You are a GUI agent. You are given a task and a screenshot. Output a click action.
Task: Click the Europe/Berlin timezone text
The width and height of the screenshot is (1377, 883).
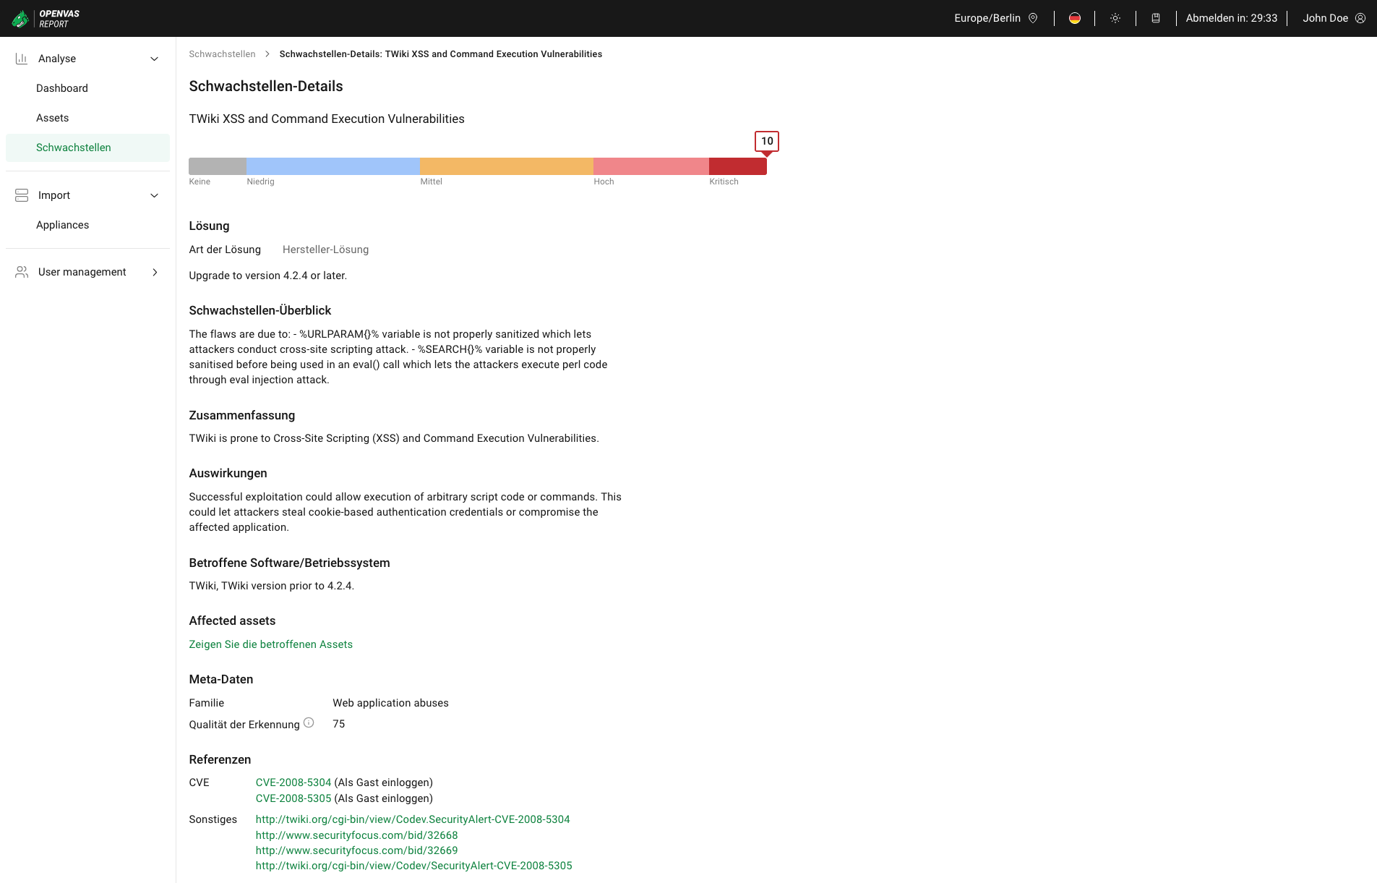pyautogui.click(x=987, y=18)
